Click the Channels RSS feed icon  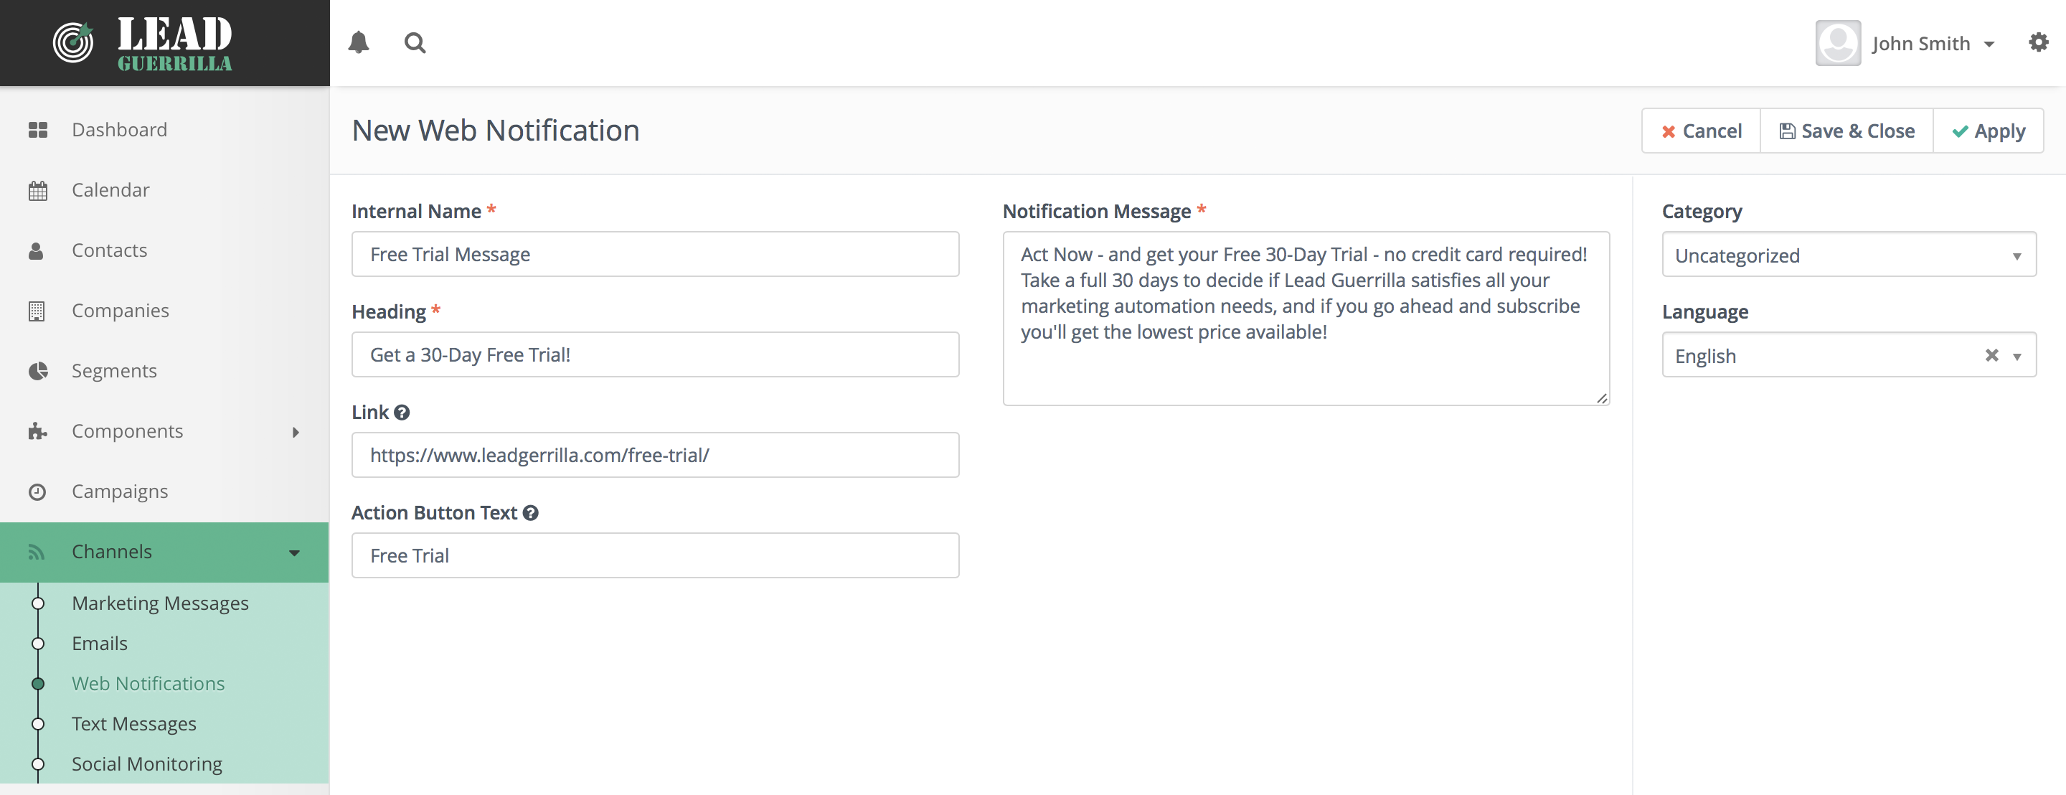point(36,552)
